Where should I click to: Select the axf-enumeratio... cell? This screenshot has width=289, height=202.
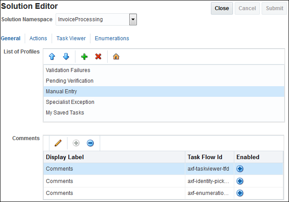coord(210,193)
